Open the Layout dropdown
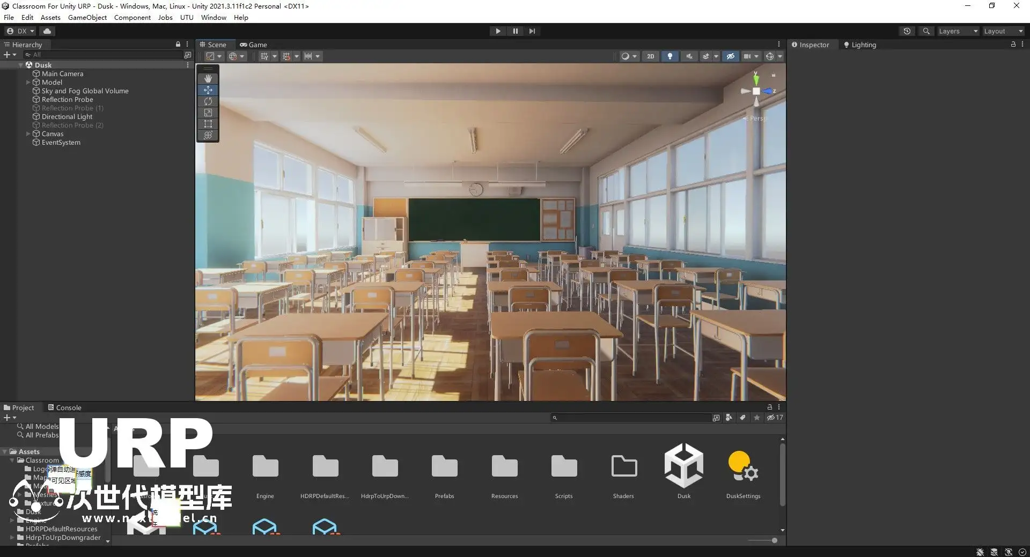 click(x=1003, y=31)
